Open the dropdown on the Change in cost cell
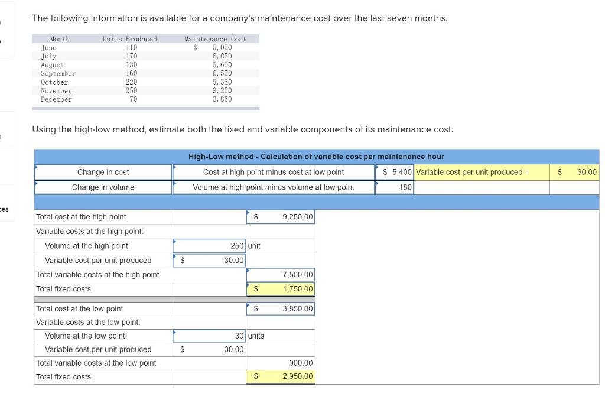605x403 pixels. click(103, 172)
